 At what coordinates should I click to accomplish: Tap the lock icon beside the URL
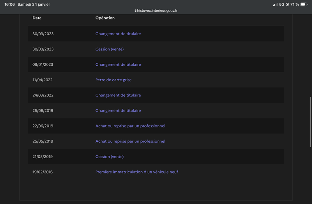[135, 11]
